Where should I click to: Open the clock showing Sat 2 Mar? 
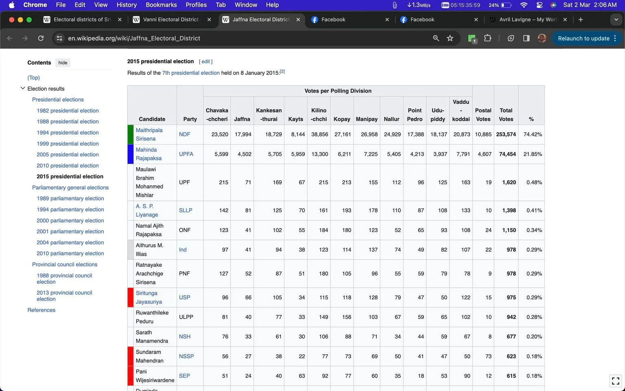point(590,5)
